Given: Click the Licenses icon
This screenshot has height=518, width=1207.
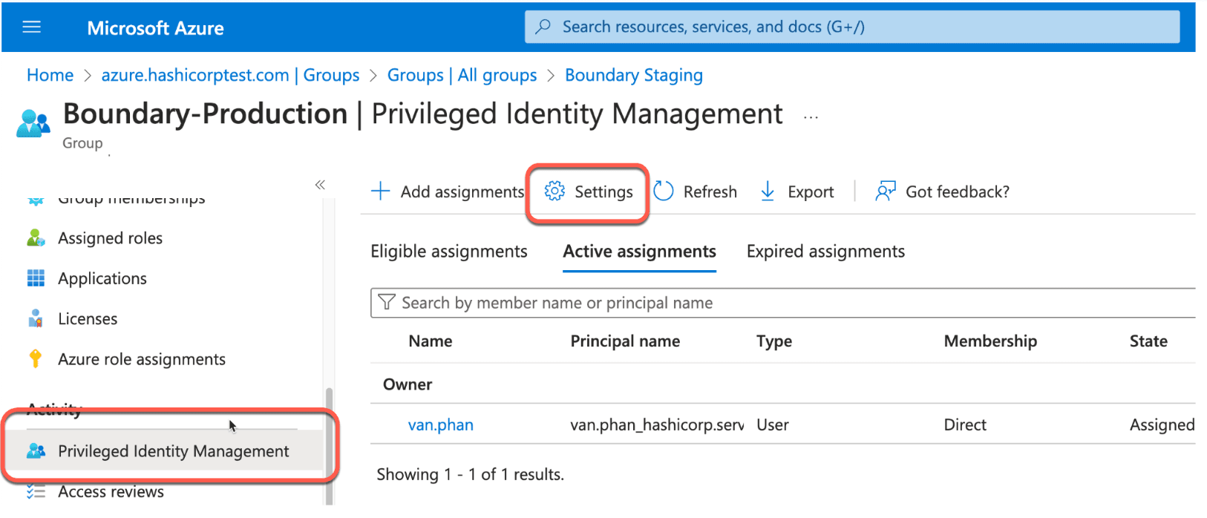Looking at the screenshot, I should [36, 319].
